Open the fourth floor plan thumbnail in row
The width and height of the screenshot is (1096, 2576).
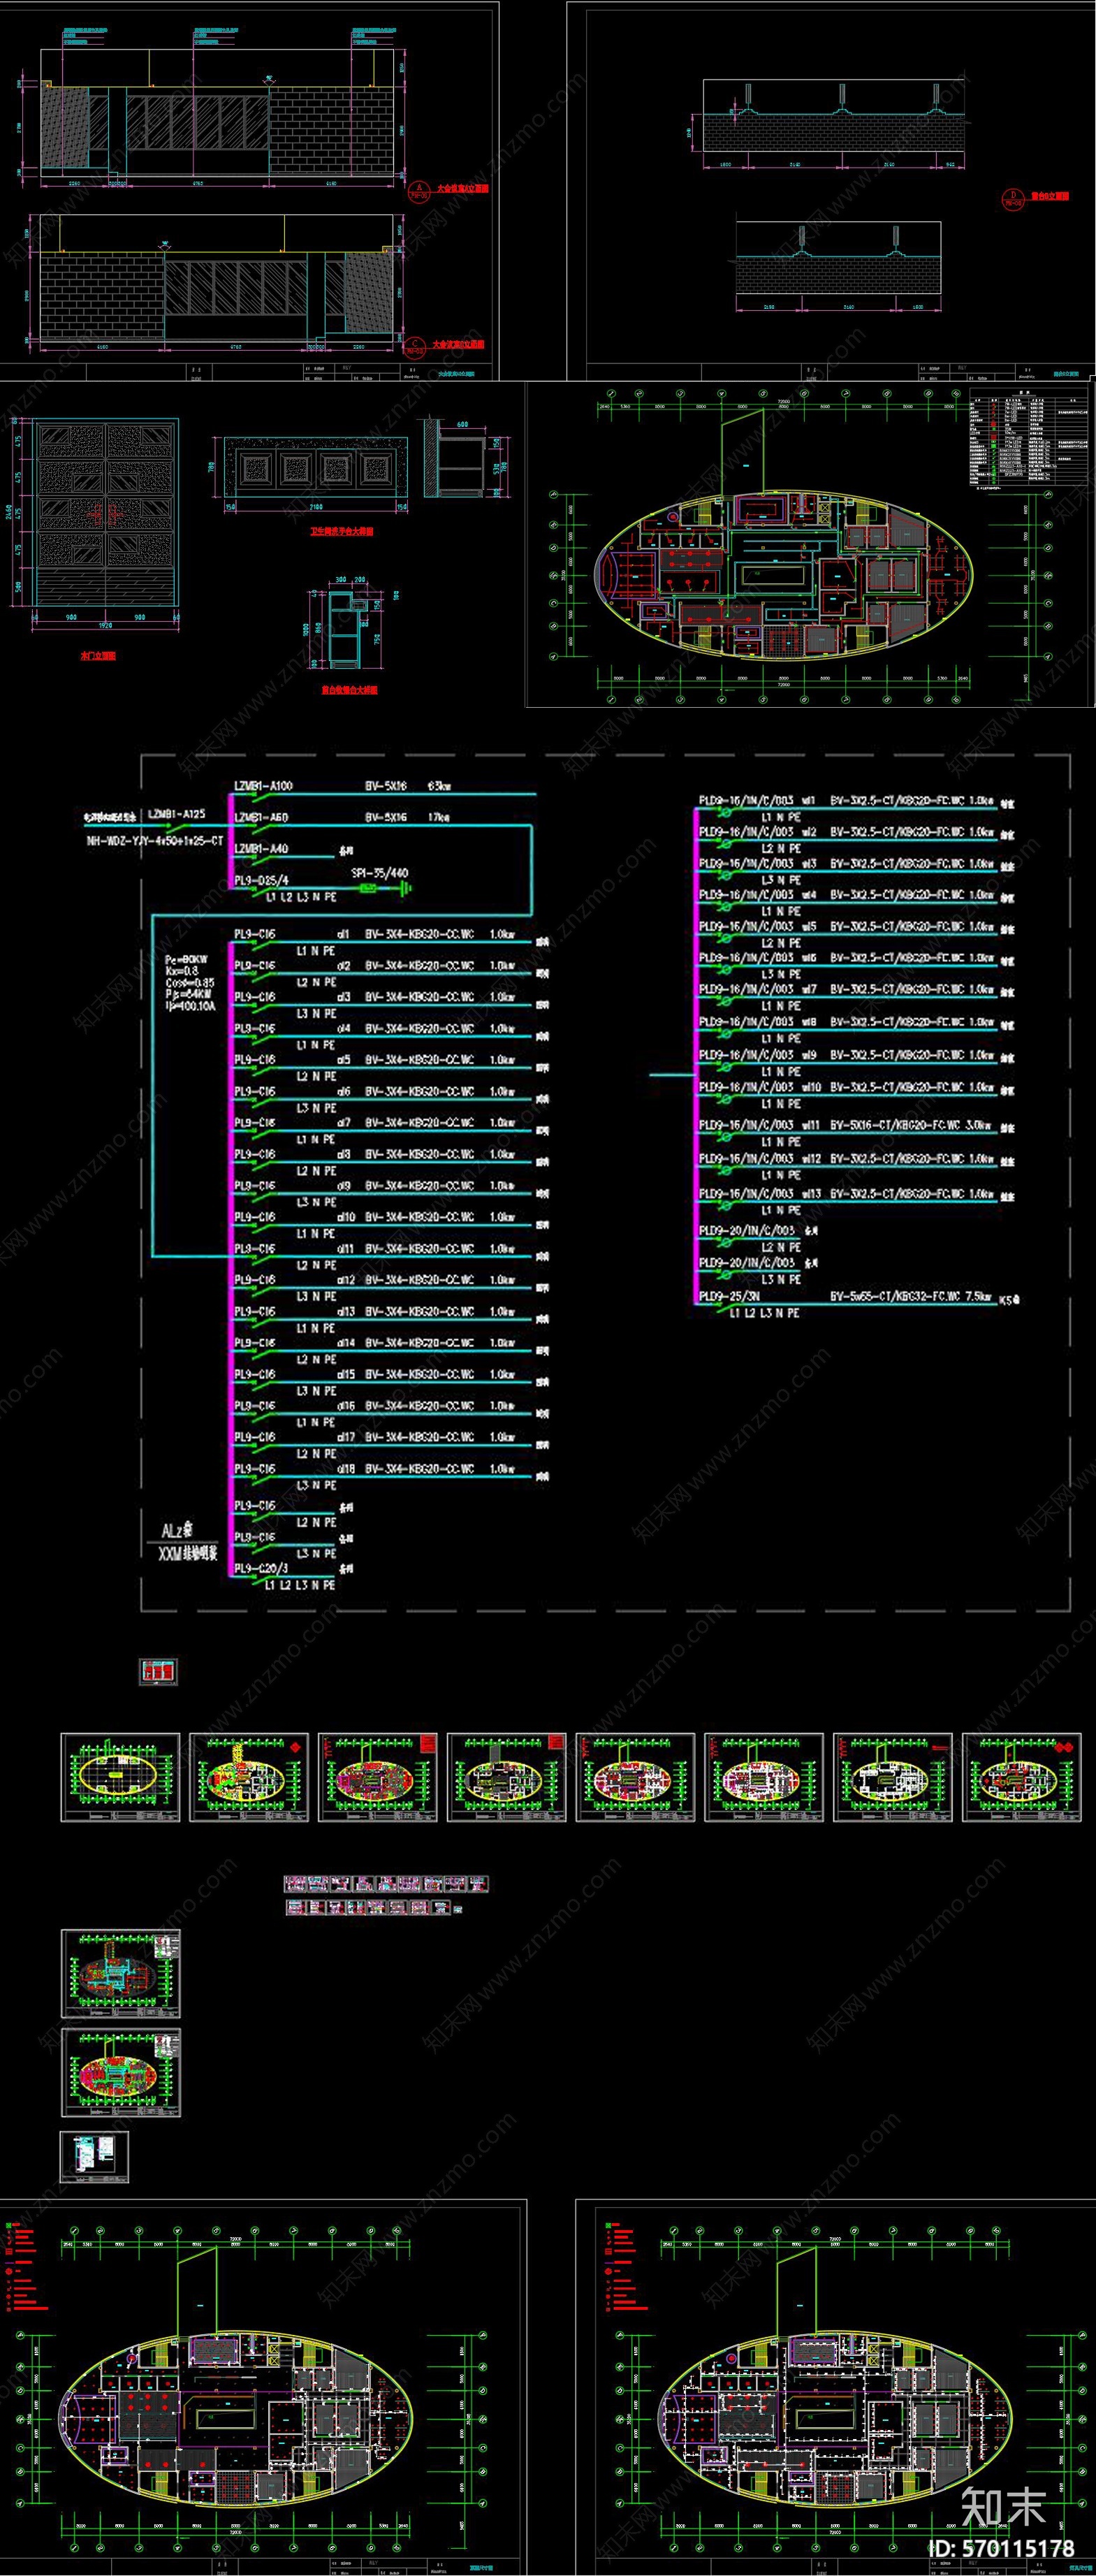tap(507, 1777)
